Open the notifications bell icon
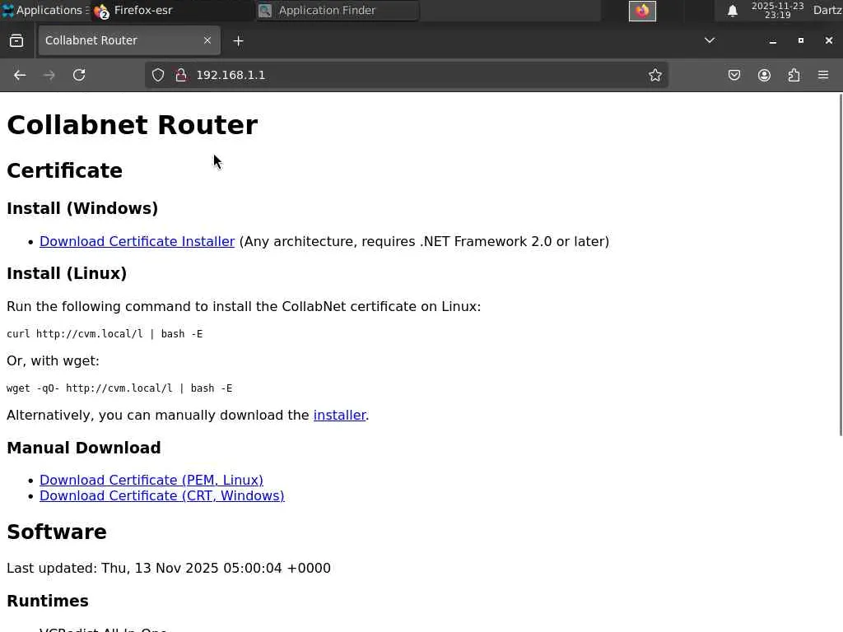 [732, 11]
